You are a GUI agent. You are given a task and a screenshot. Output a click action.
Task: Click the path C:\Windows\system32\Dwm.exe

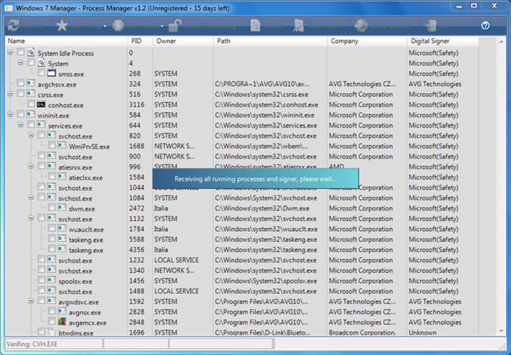pos(262,208)
